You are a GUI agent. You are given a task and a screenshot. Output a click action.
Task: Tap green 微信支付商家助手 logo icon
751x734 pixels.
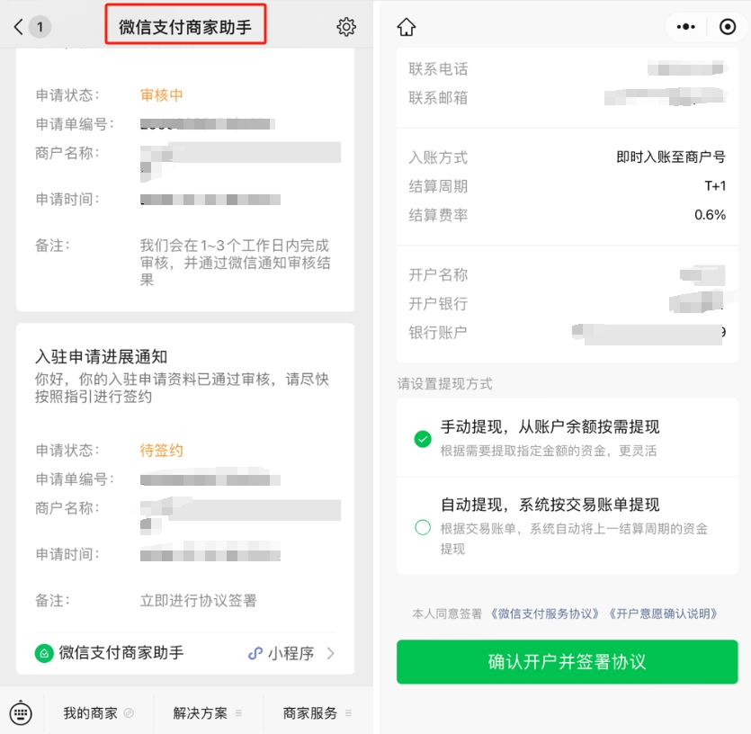[x=44, y=653]
